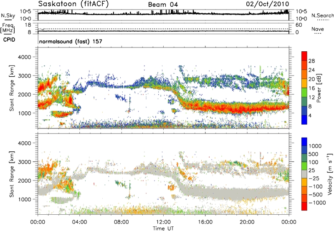
Task: Click the 'Power [dB]' colorbar label
Action: [319, 88]
